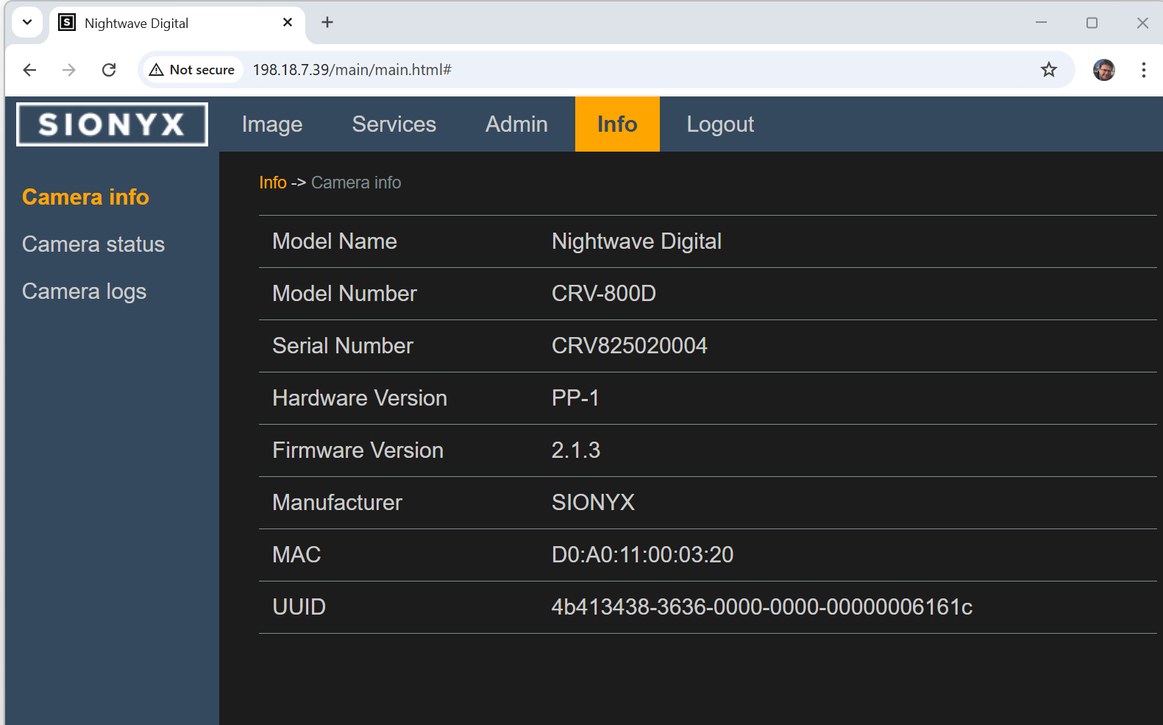1163x725 pixels.
Task: Close the Nightwave Digital tab
Action: (288, 23)
